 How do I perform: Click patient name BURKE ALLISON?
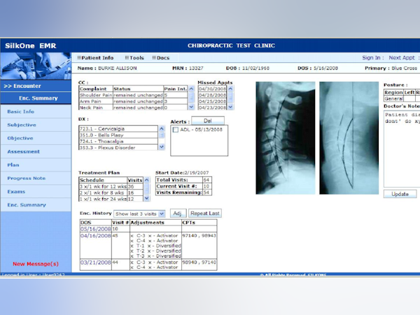click(x=118, y=68)
